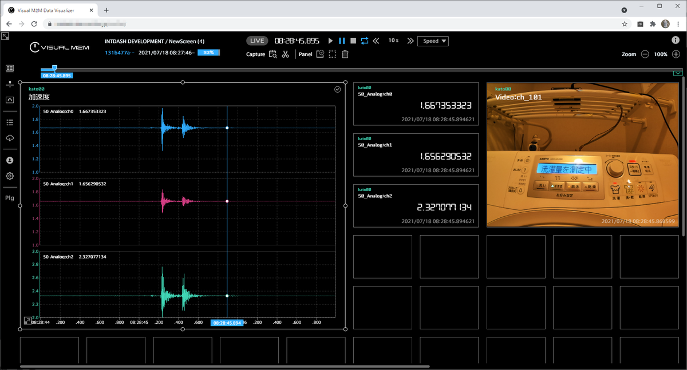Select the 50_Analog:ch1 value panel
Viewport: 687px width, 370px height.
click(x=416, y=154)
